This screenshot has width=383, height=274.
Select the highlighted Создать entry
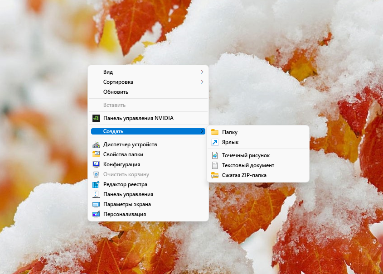tap(148, 131)
